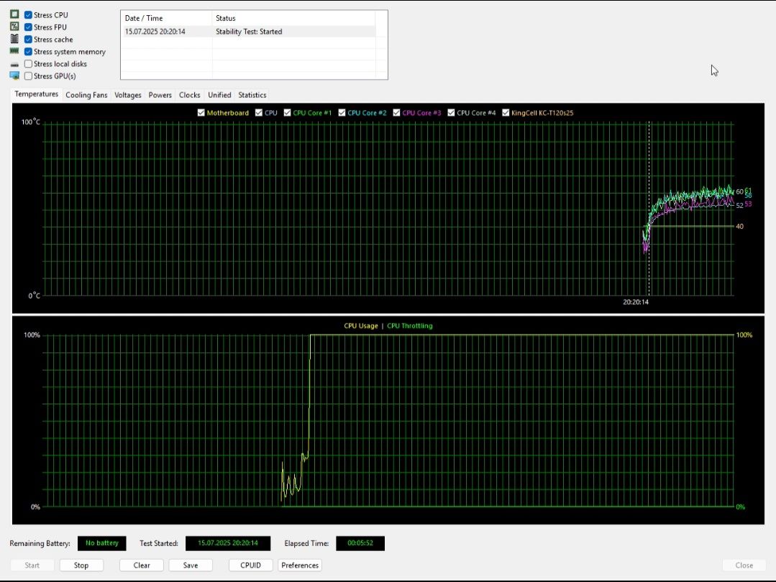
Task: Open the Unified tab
Action: [x=219, y=95]
